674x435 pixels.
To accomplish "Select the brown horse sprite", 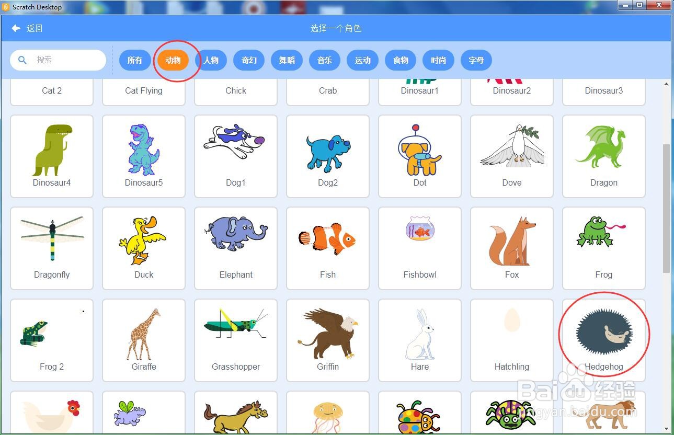I will coord(236,413).
